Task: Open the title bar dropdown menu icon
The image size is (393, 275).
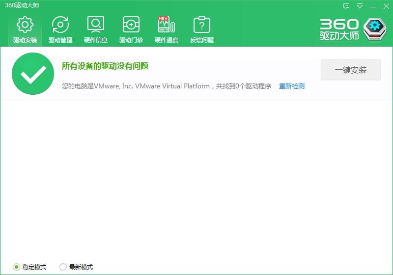Action: click(360, 6)
